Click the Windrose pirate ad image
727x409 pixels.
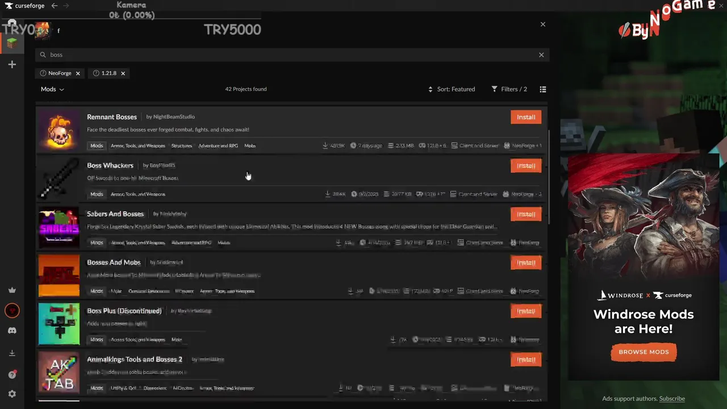click(644, 219)
